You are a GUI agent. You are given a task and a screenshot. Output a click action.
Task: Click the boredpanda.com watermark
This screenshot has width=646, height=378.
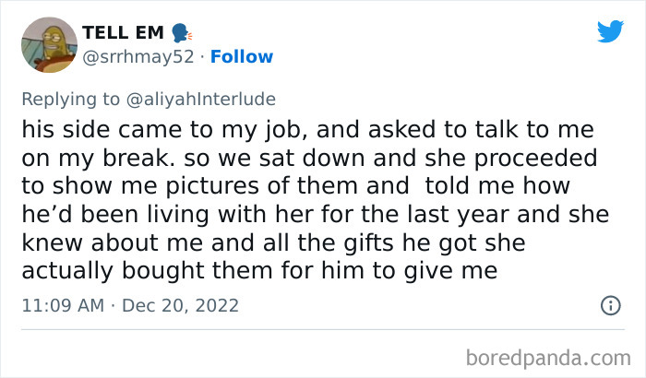(x=554, y=354)
